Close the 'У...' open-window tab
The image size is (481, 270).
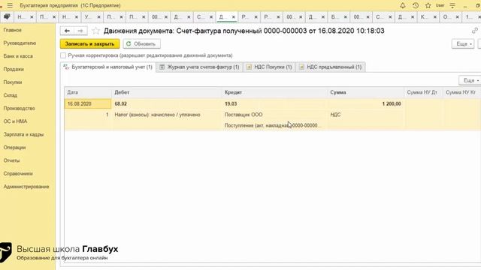98,17
